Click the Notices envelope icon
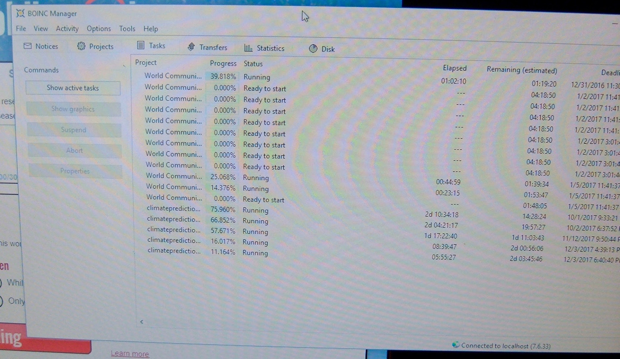 28,46
